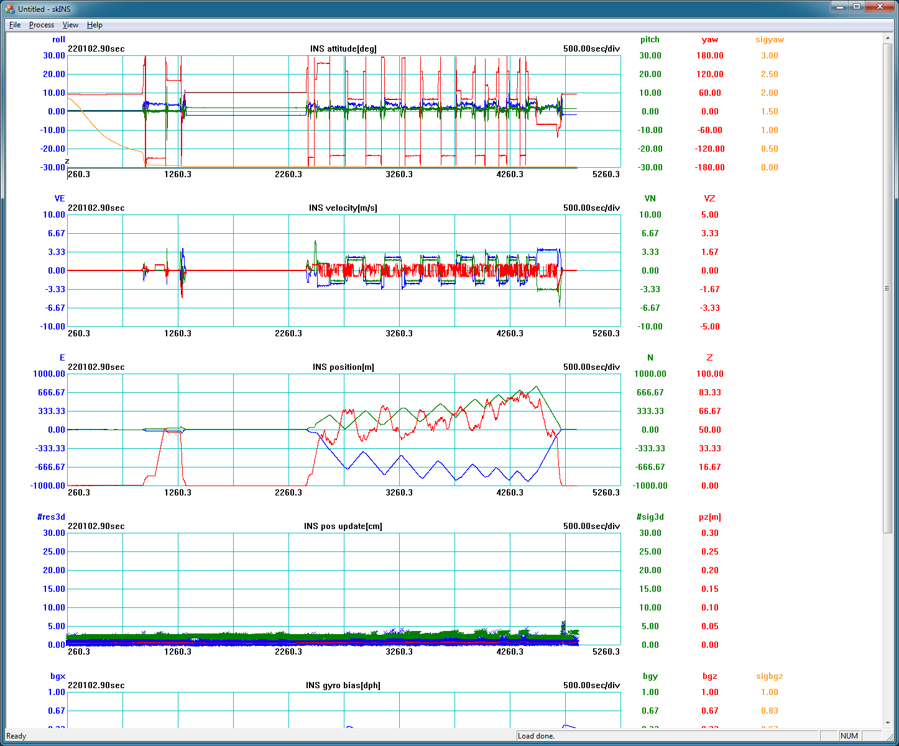Click the red yaw legend label

[x=709, y=40]
